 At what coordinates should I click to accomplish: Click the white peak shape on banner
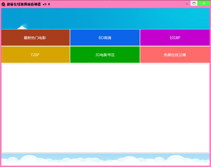(23, 27)
